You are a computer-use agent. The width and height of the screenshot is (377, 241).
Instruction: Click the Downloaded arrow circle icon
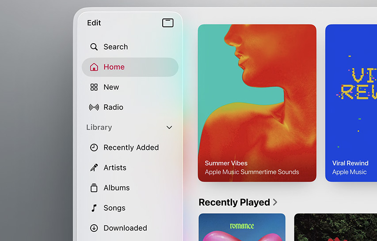coord(94,228)
